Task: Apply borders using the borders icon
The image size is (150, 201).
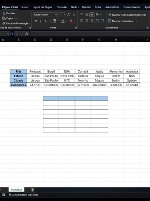Action: 54,21
